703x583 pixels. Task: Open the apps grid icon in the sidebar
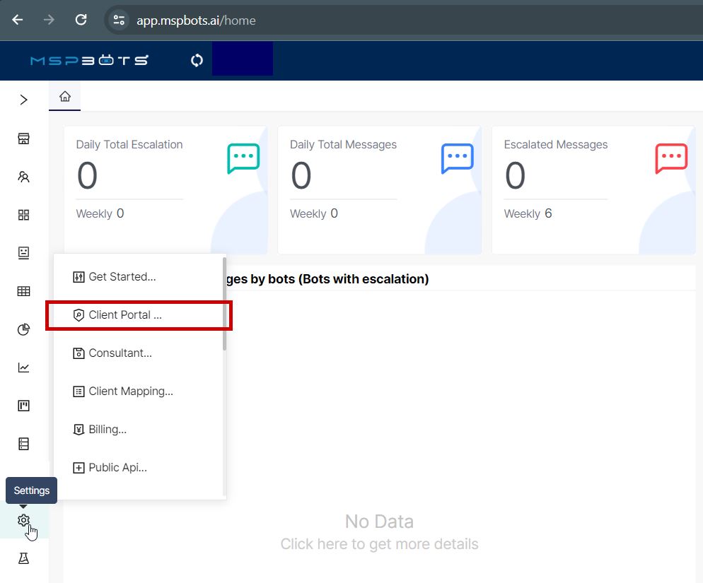pyautogui.click(x=24, y=215)
